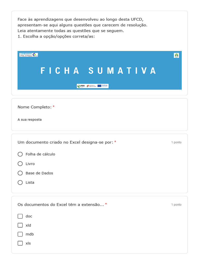199x265 pixels.
Task: Click the IEFP logo in banner corner
Action: tap(176, 55)
